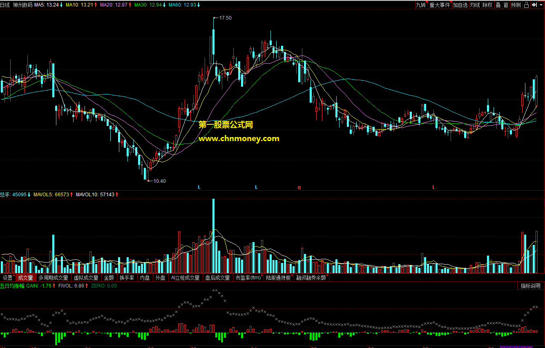The height and width of the screenshot is (348, 545).
Task: Click the lock icon in top toolbar
Action: [526, 5]
